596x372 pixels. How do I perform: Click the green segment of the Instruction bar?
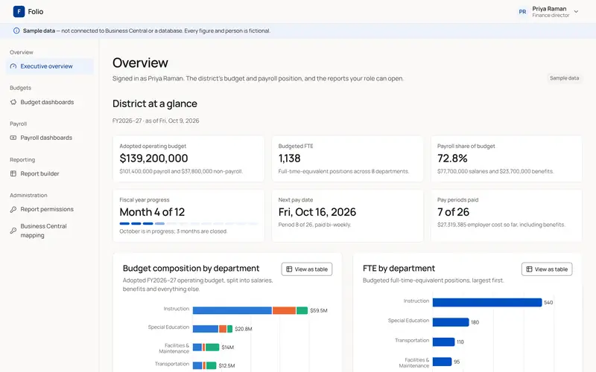pyautogui.click(x=302, y=310)
